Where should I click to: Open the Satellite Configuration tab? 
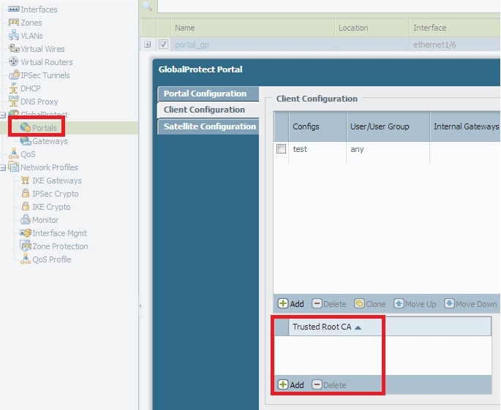point(208,126)
